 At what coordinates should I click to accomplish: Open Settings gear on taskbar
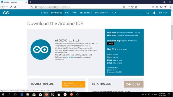[78, 95]
